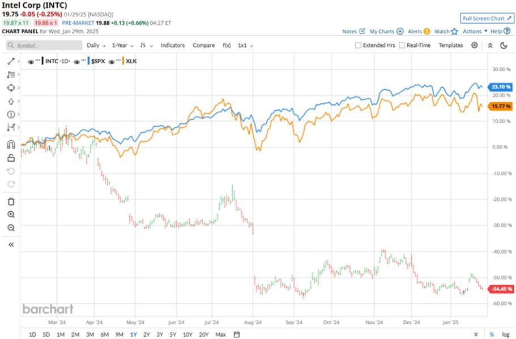Collapse the left drawing tools sidebar
516x339 pixels.
(10, 245)
